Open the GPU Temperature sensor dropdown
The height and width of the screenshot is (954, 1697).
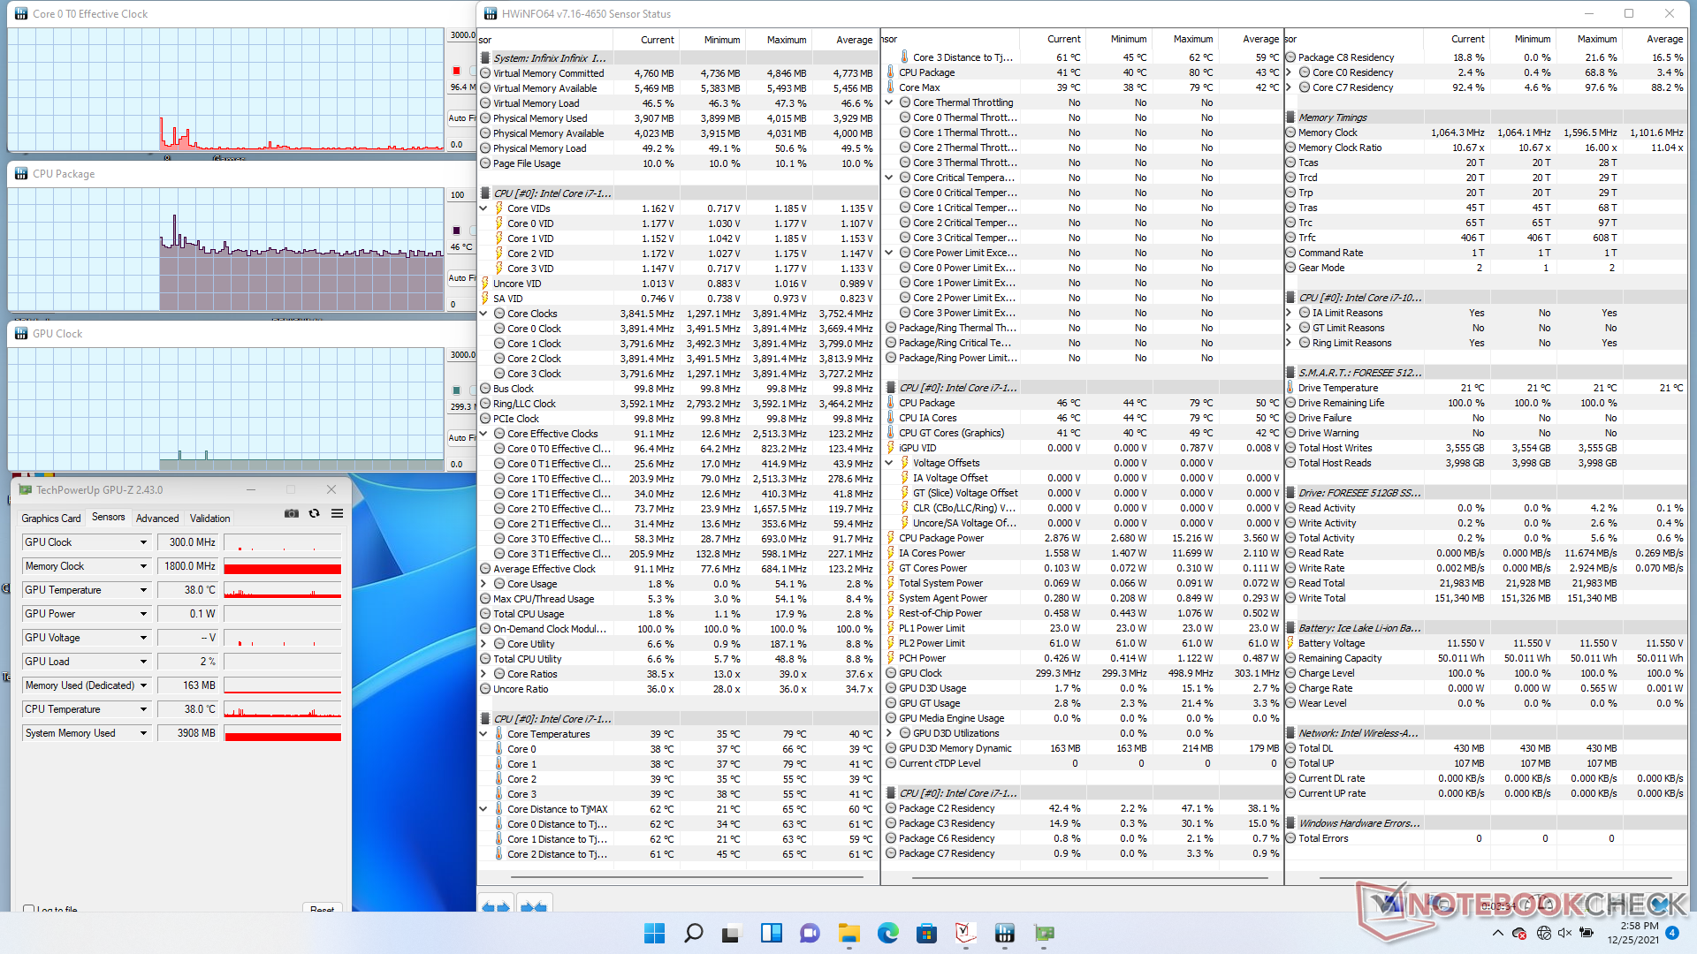pos(143,590)
